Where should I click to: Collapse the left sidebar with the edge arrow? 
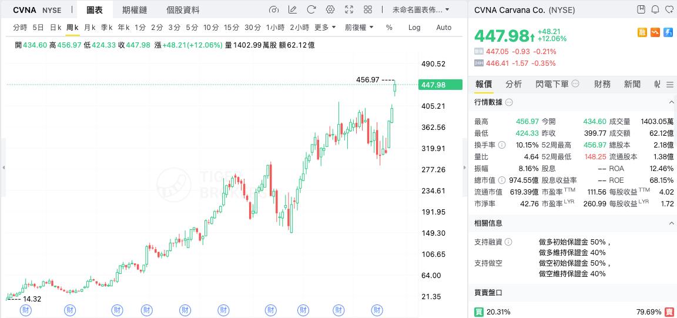(3, 168)
